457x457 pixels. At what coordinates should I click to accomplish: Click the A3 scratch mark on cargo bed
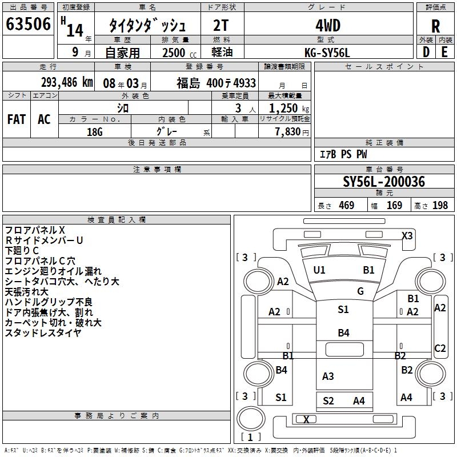pos(328,376)
